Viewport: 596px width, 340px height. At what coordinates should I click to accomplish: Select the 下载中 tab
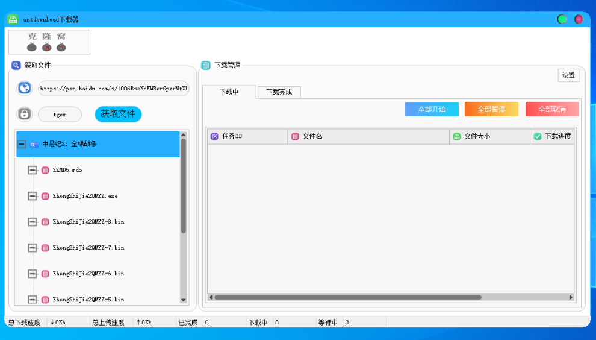[229, 92]
